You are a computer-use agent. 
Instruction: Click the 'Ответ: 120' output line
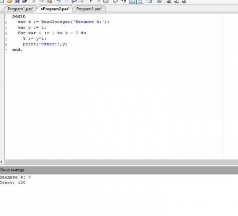[13, 183]
